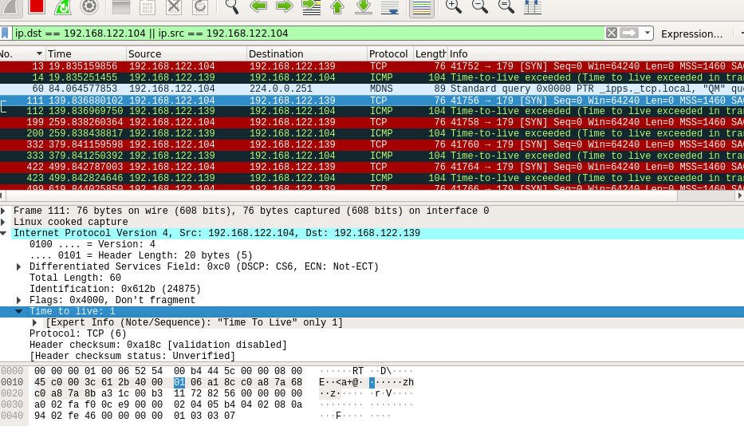Reset text to normal size
Image resolution: width=744 pixels, height=426 pixels.
506,6
